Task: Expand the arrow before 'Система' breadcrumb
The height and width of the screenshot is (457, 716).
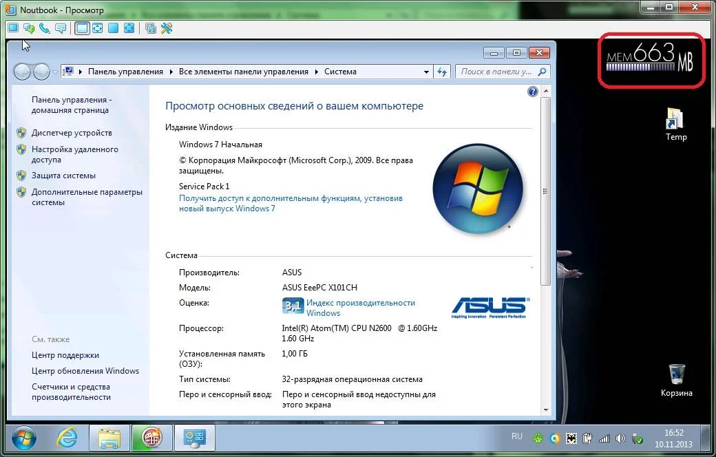Action: pos(317,72)
